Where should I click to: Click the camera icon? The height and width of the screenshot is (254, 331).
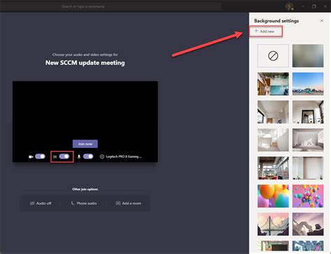31,157
